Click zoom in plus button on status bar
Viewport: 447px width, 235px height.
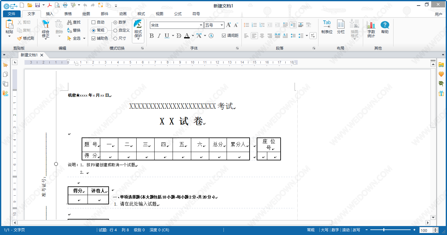pyautogui.click(x=414, y=230)
